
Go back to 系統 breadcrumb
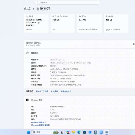pos(27,9)
